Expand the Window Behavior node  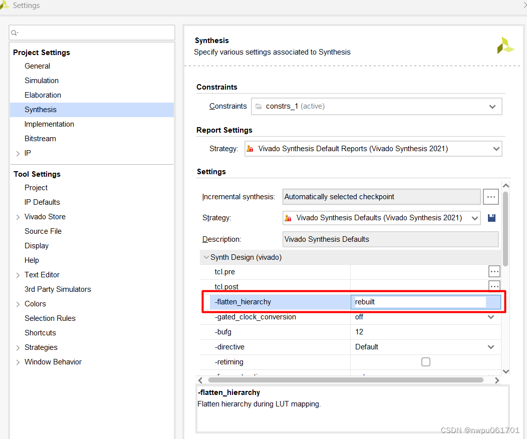tap(18, 362)
